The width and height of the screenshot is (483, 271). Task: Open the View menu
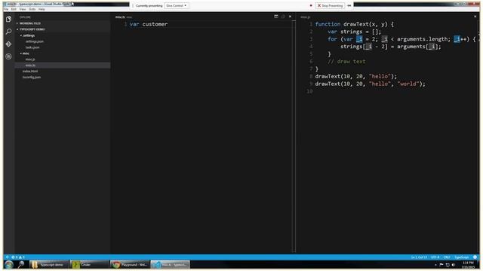pyautogui.click(x=23, y=9)
